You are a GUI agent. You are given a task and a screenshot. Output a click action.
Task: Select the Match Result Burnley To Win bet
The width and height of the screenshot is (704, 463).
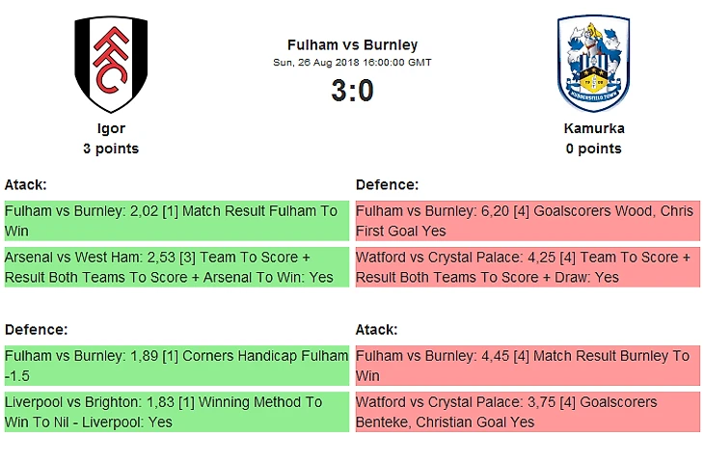527,366
